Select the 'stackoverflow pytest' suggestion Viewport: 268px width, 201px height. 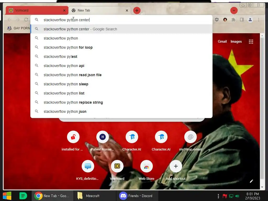pos(121,57)
